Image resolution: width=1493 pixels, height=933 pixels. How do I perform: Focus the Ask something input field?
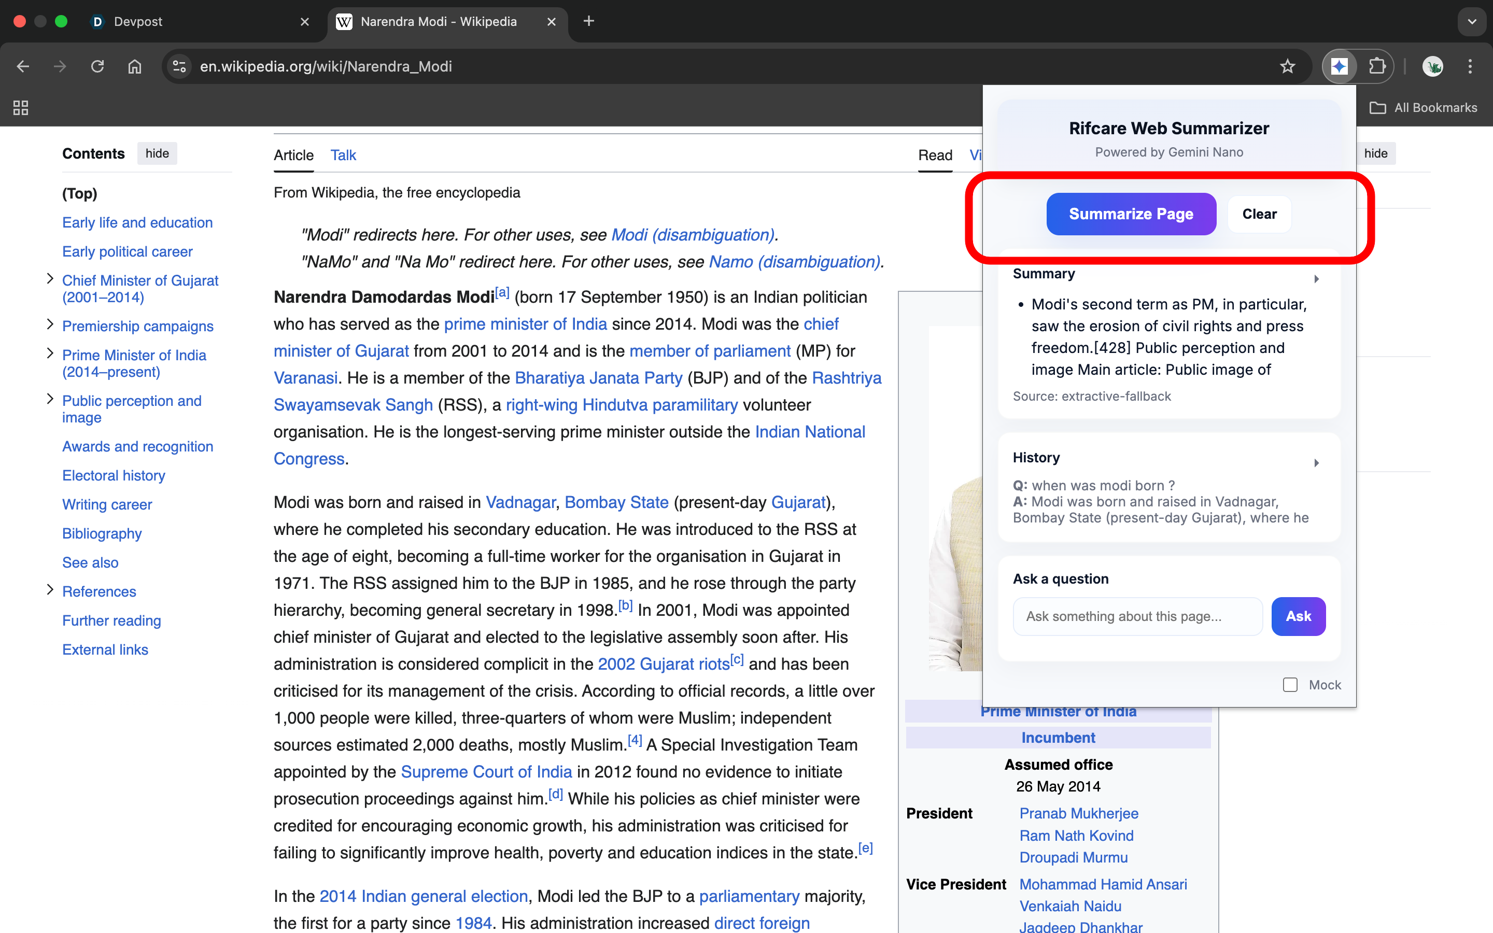pos(1137,616)
